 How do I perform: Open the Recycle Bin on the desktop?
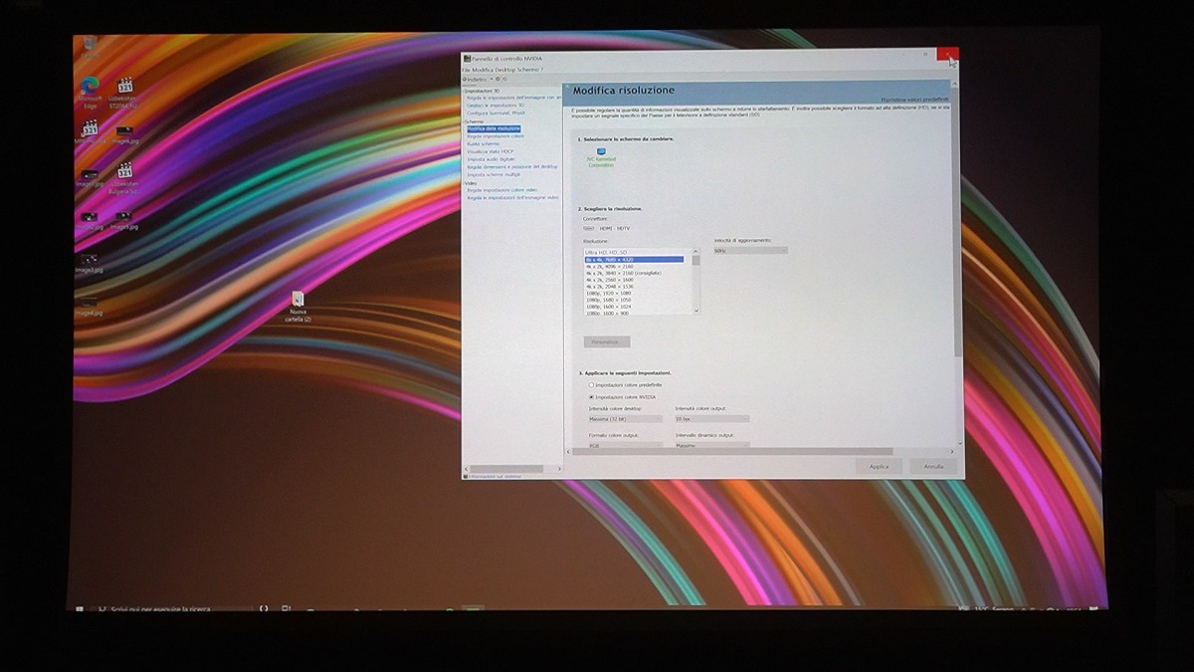coord(91,46)
